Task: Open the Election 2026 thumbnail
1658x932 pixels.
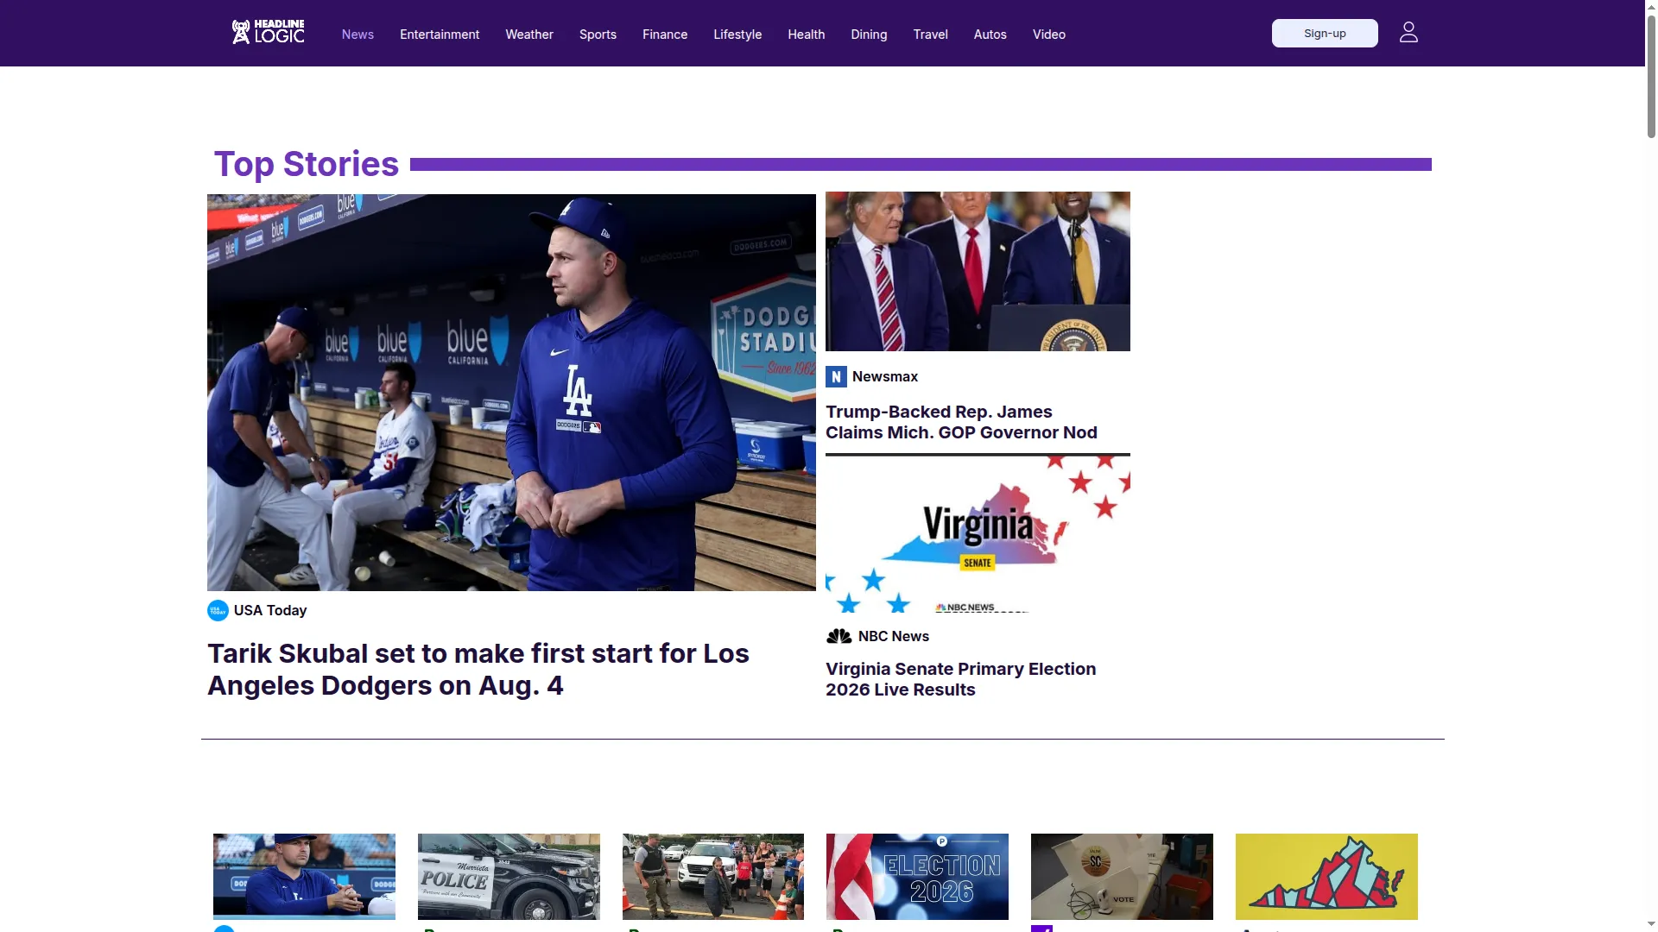Action: coord(917,877)
